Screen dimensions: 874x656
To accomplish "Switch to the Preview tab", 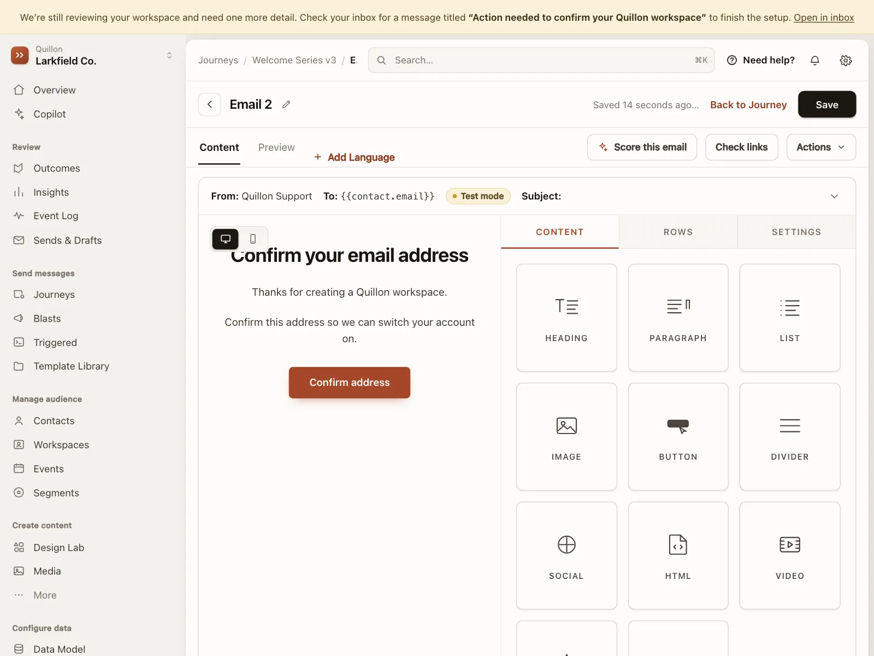I will 276,148.
